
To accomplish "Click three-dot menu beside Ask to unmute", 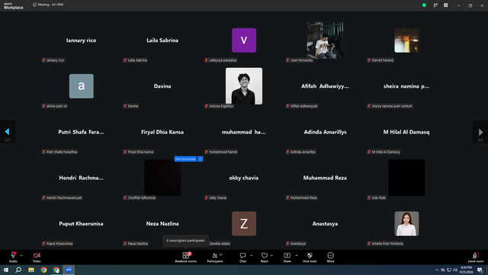I will pos(200,159).
